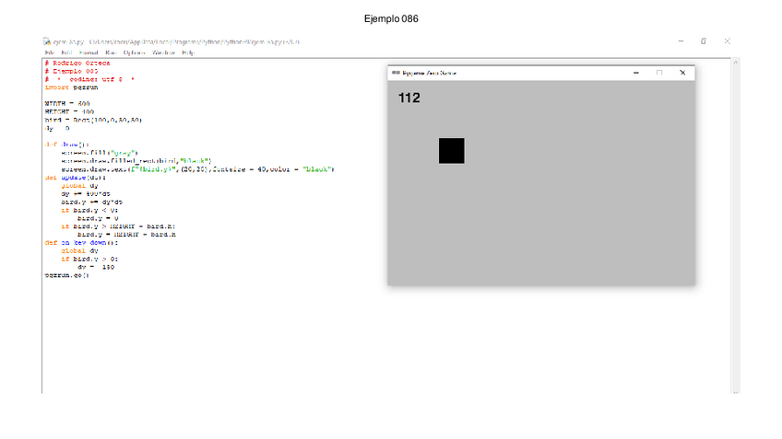Image resolution: width=782 pixels, height=439 pixels.
Task: Click the '# Ejemplo' comment line in the code
Action: pos(71,71)
